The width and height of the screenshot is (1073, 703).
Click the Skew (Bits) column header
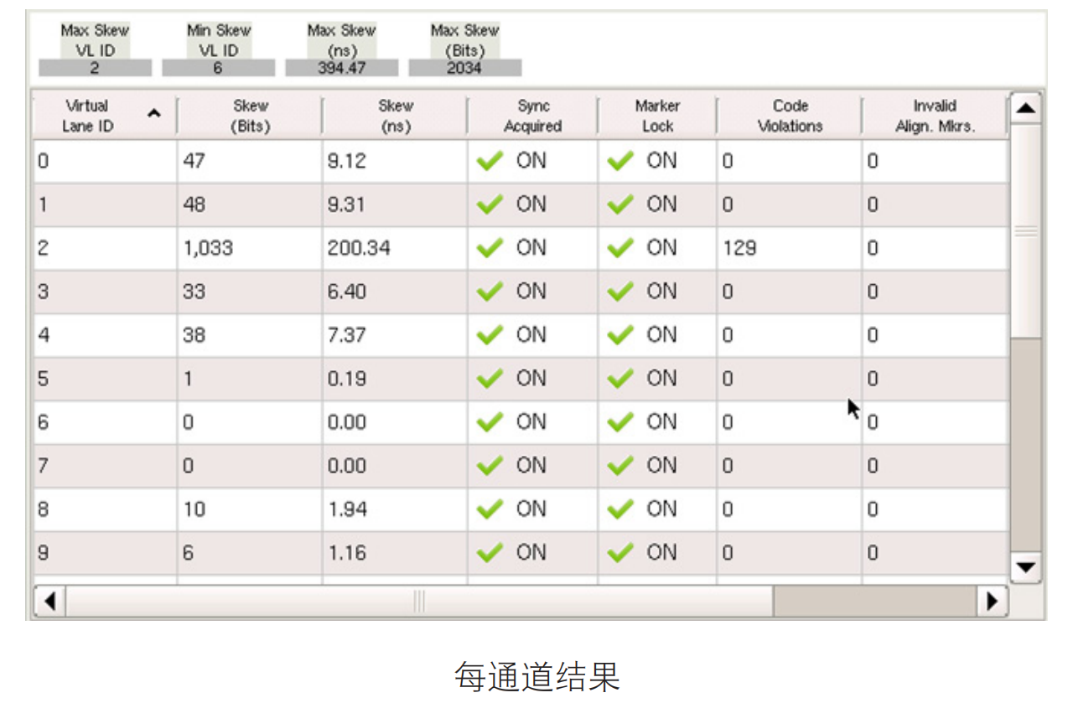point(250,116)
